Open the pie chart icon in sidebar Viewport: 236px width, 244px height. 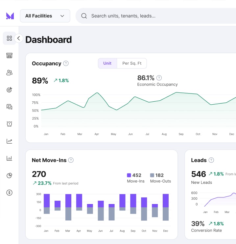point(9,175)
